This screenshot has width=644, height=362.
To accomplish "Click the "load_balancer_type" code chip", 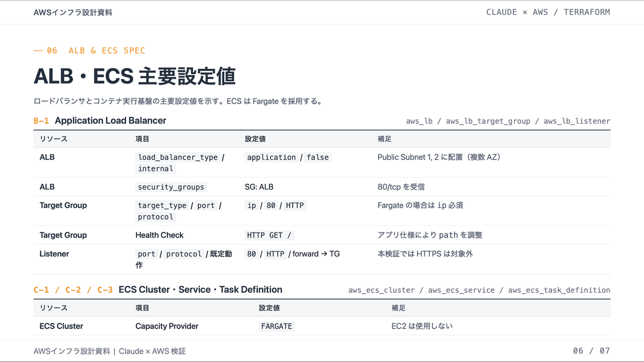I will [178, 157].
